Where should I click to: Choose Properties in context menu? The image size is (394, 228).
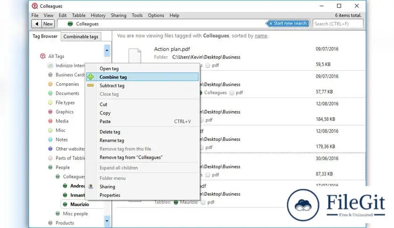(x=142, y=195)
